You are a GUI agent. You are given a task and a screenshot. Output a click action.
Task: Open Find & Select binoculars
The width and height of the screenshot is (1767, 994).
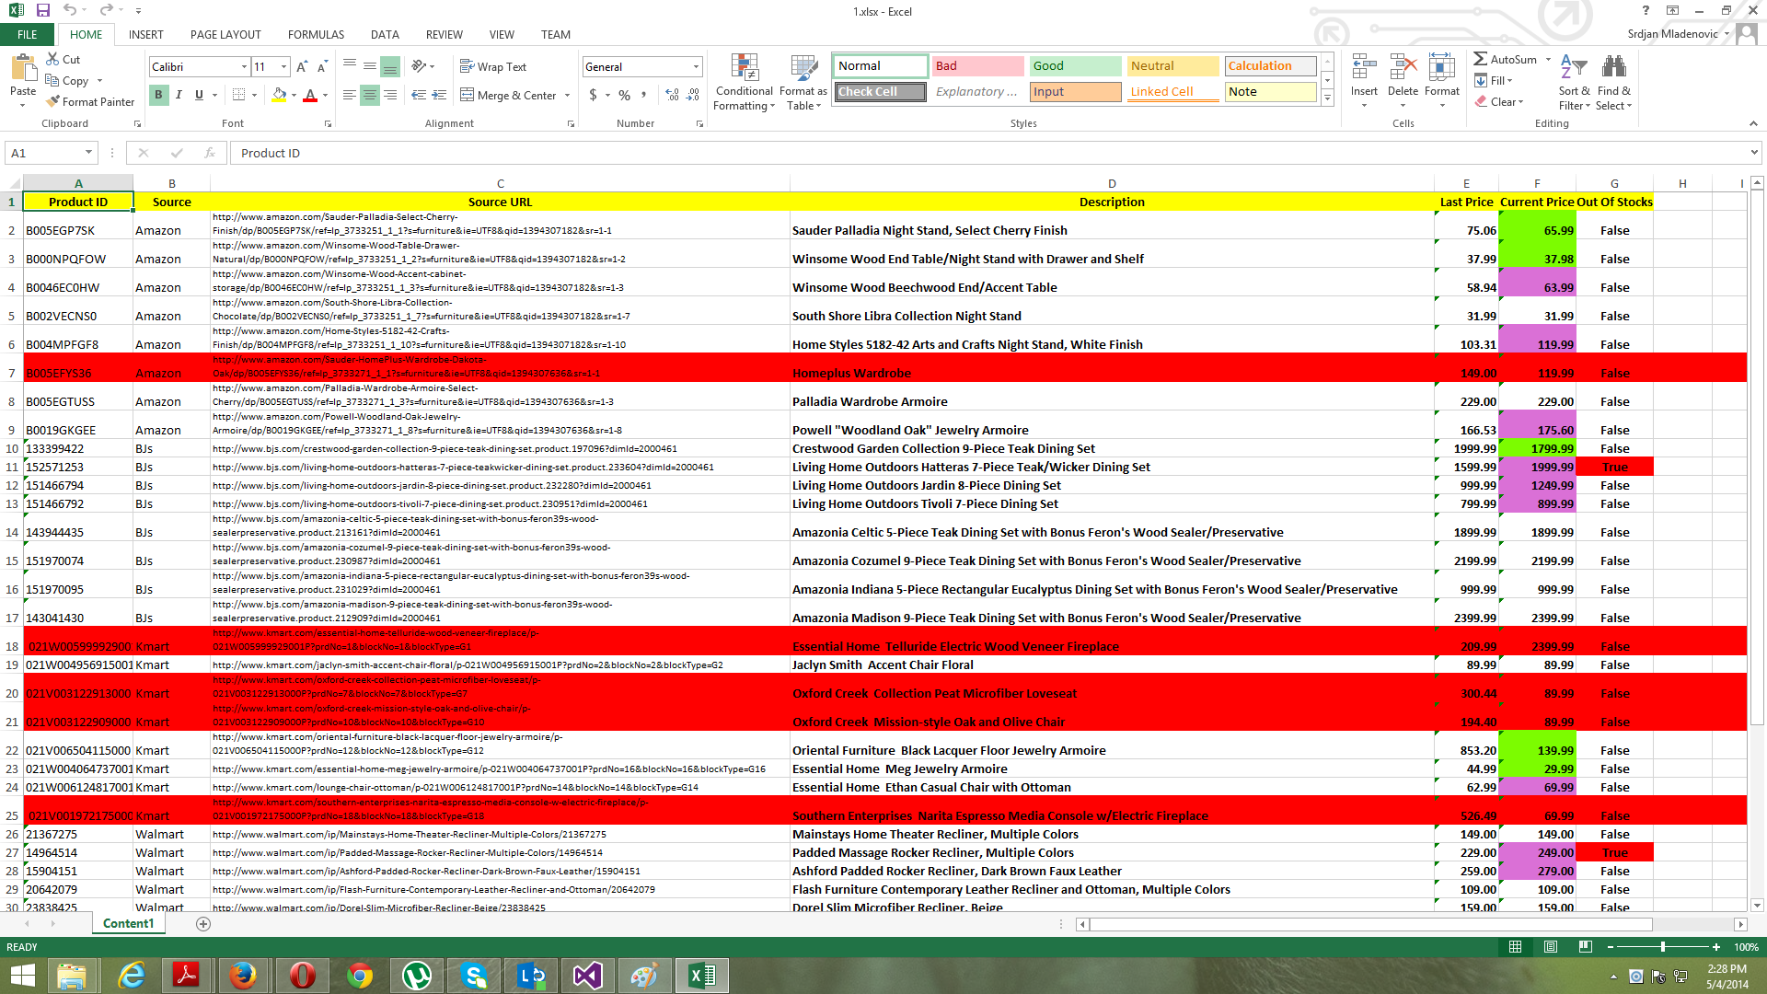(x=1614, y=83)
